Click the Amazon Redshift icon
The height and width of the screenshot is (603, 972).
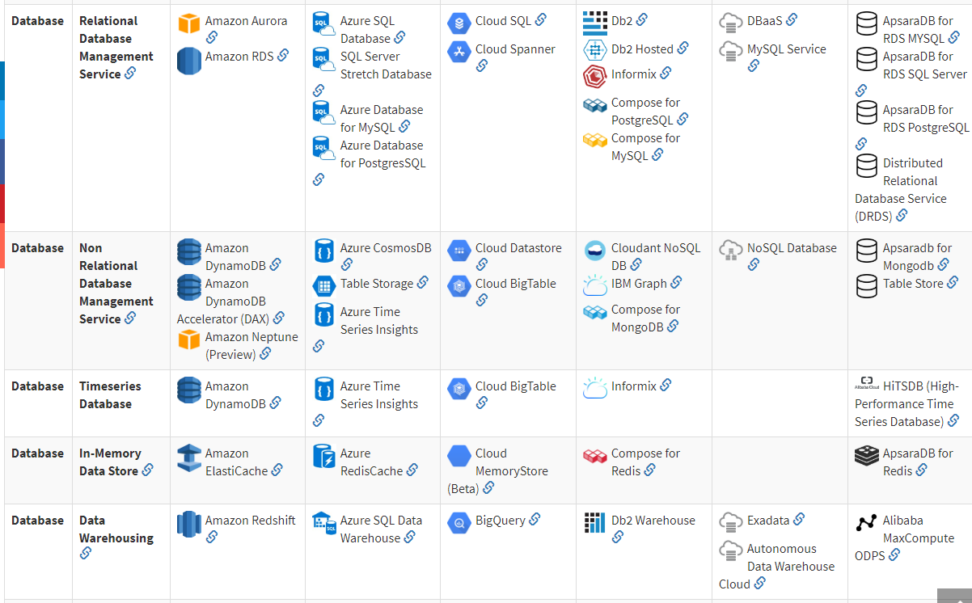pyautogui.click(x=189, y=524)
